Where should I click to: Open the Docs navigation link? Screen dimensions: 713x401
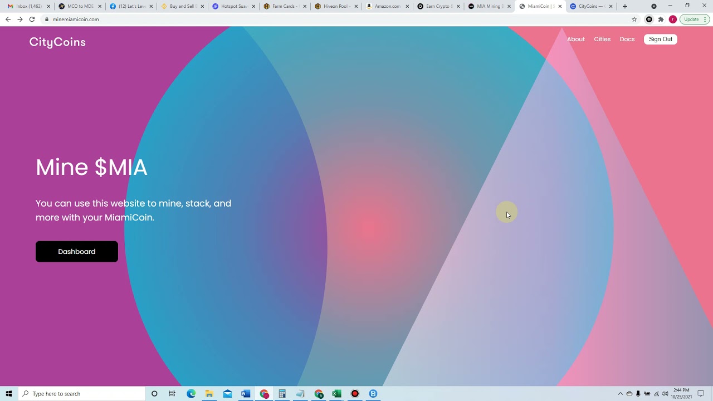(x=627, y=39)
